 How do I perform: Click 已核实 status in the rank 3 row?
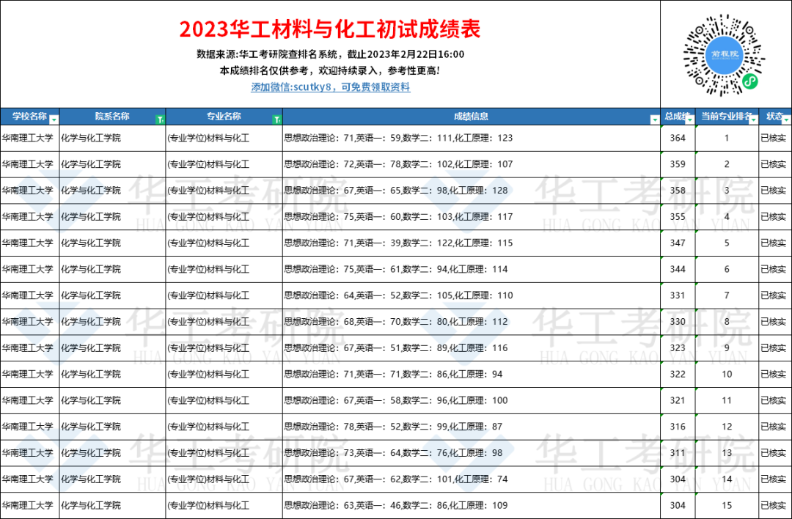pos(774,191)
